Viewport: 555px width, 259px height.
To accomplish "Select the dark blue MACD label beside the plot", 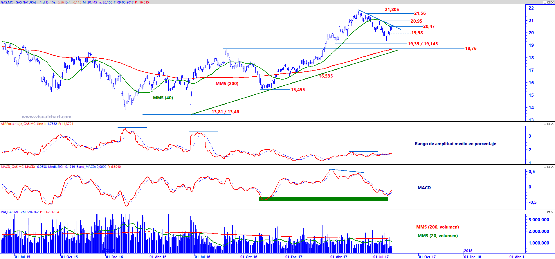I will pos(424,188).
